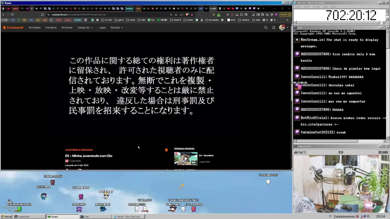This screenshot has width=390, height=219.
Task: Open the 'live bots' bookmarks folder
Action: (x=107, y=20)
